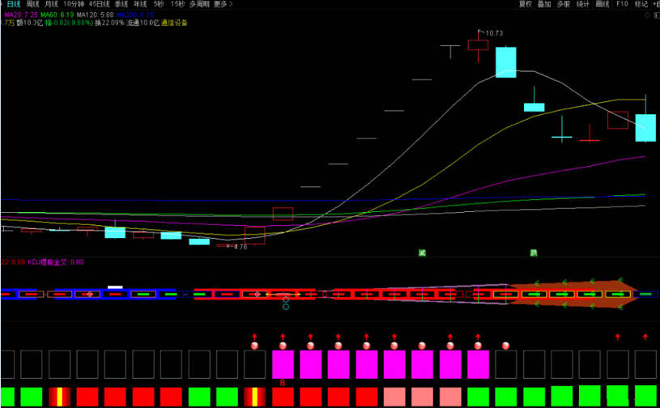
Task: Click the white bar in indicator panel
Action: (x=115, y=287)
